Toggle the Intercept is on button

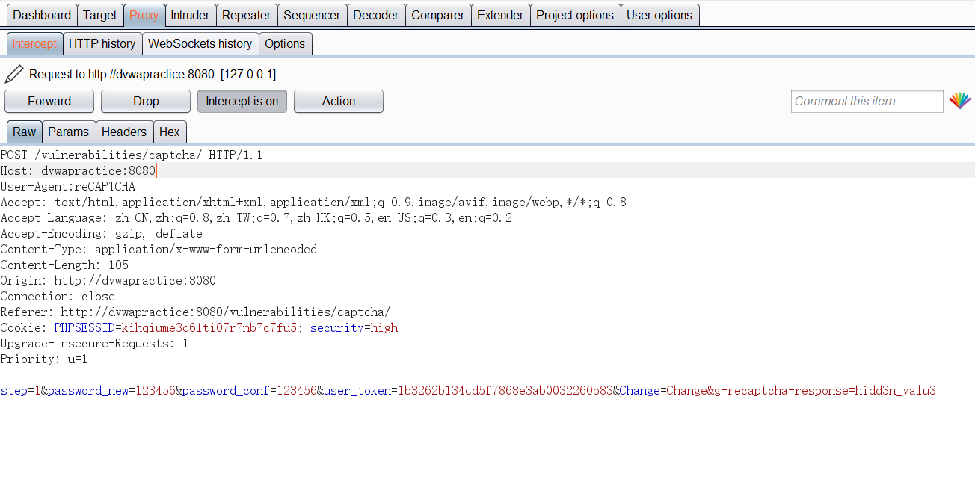tap(242, 101)
